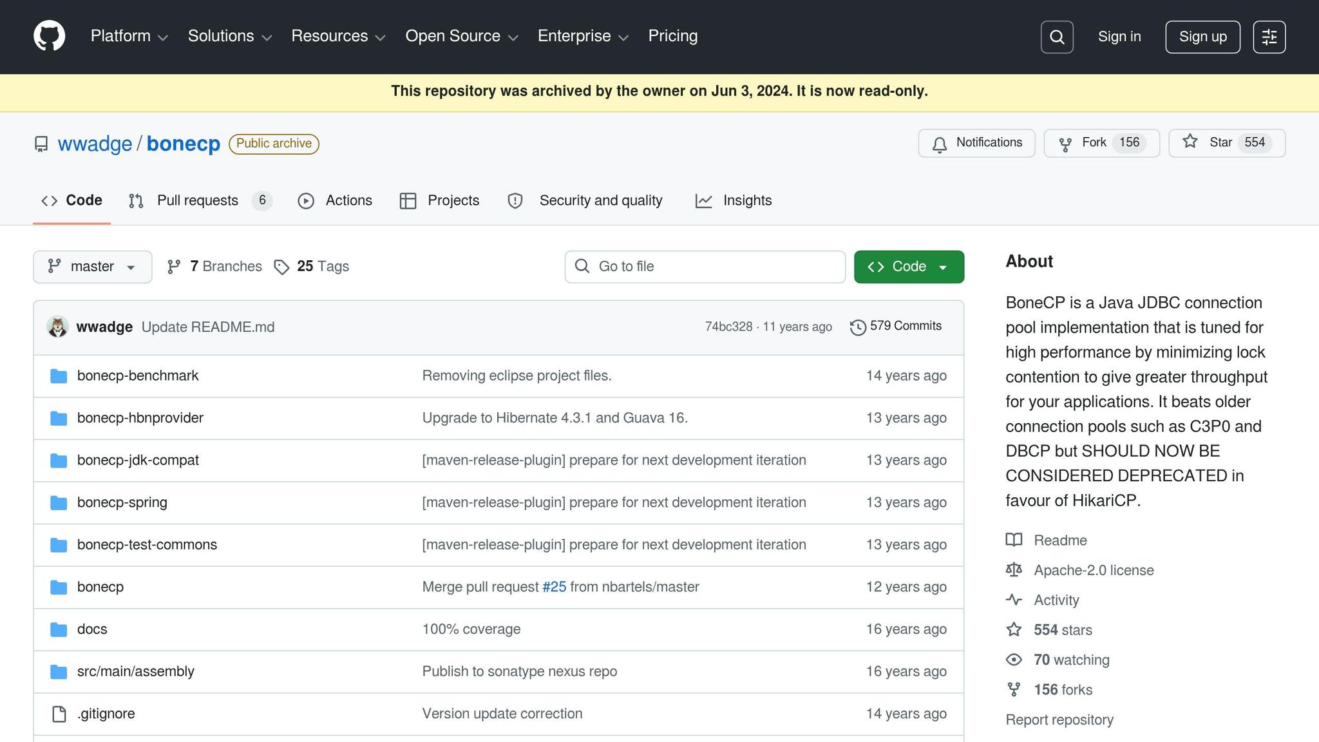Open the Apache-2.0 license link
The width and height of the screenshot is (1319, 742).
1093,571
